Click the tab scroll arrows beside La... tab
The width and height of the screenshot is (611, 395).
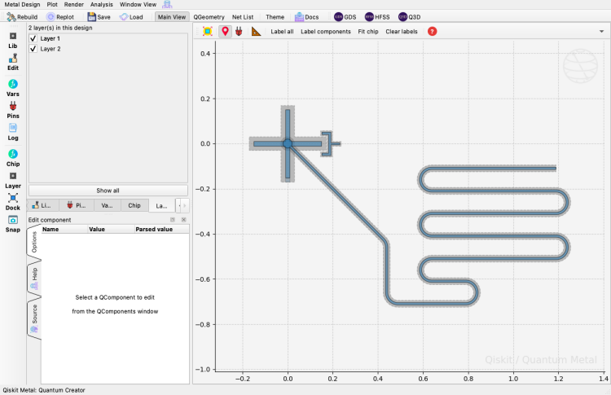(182, 205)
